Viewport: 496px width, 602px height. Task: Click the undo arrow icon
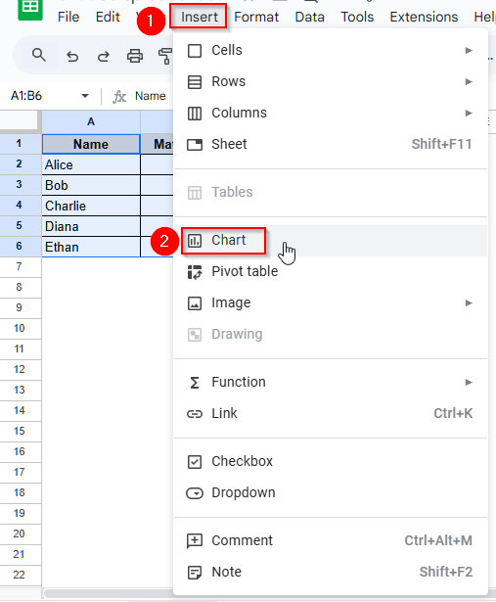[x=72, y=57]
